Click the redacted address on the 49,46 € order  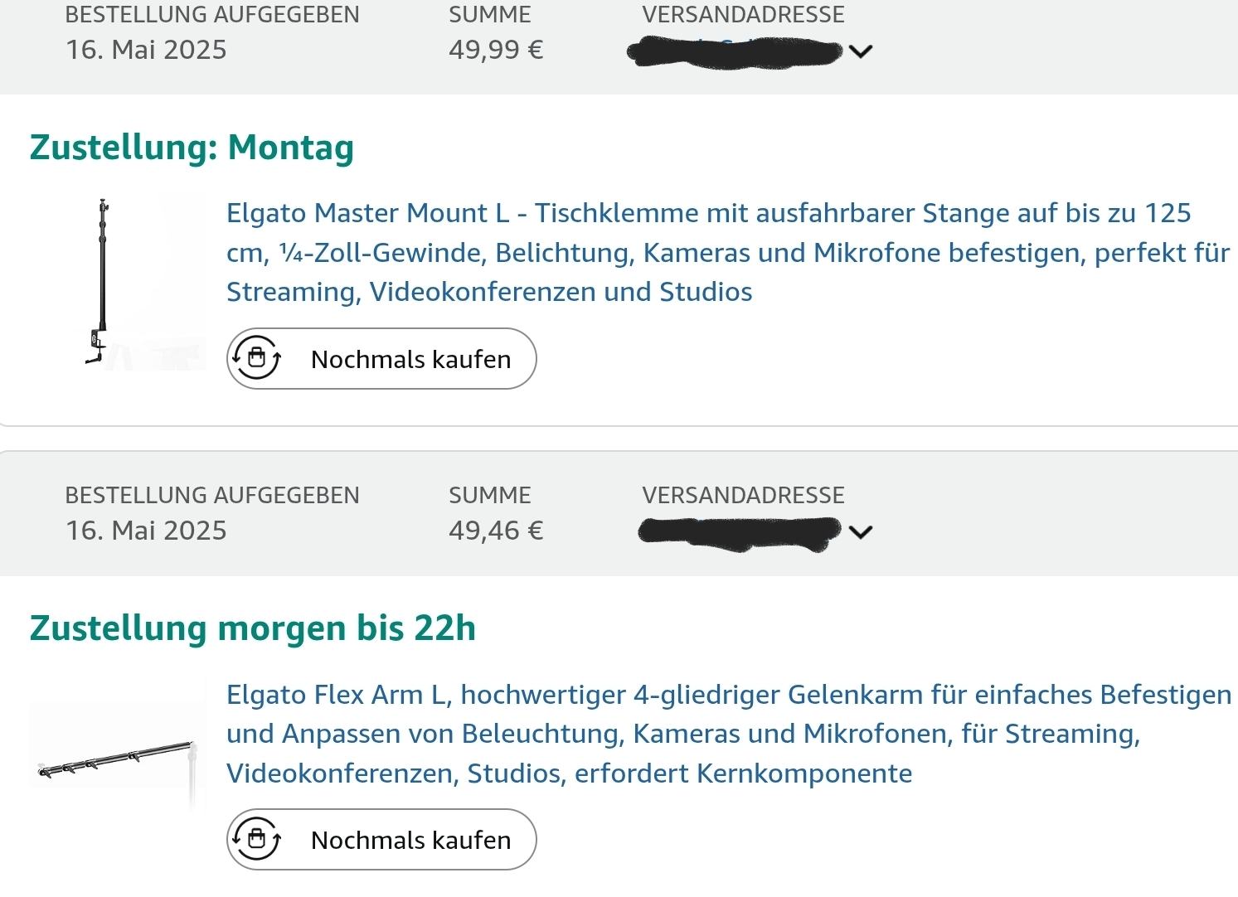tap(739, 531)
